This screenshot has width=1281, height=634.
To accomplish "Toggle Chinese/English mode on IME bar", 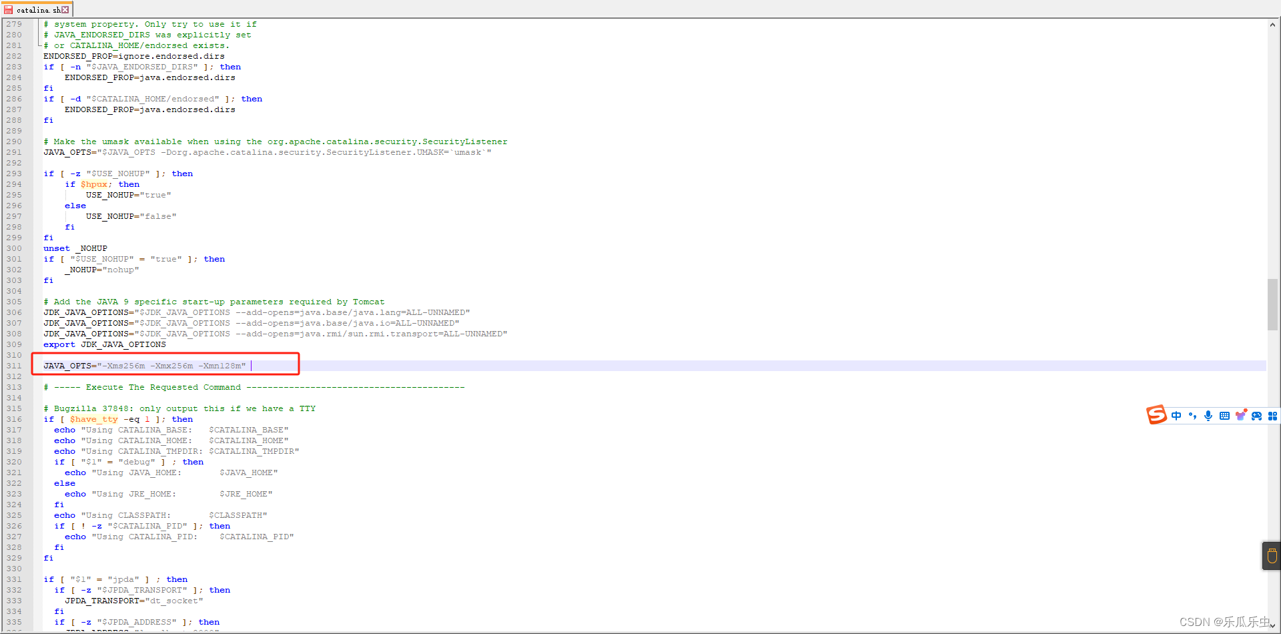I will click(x=1176, y=416).
